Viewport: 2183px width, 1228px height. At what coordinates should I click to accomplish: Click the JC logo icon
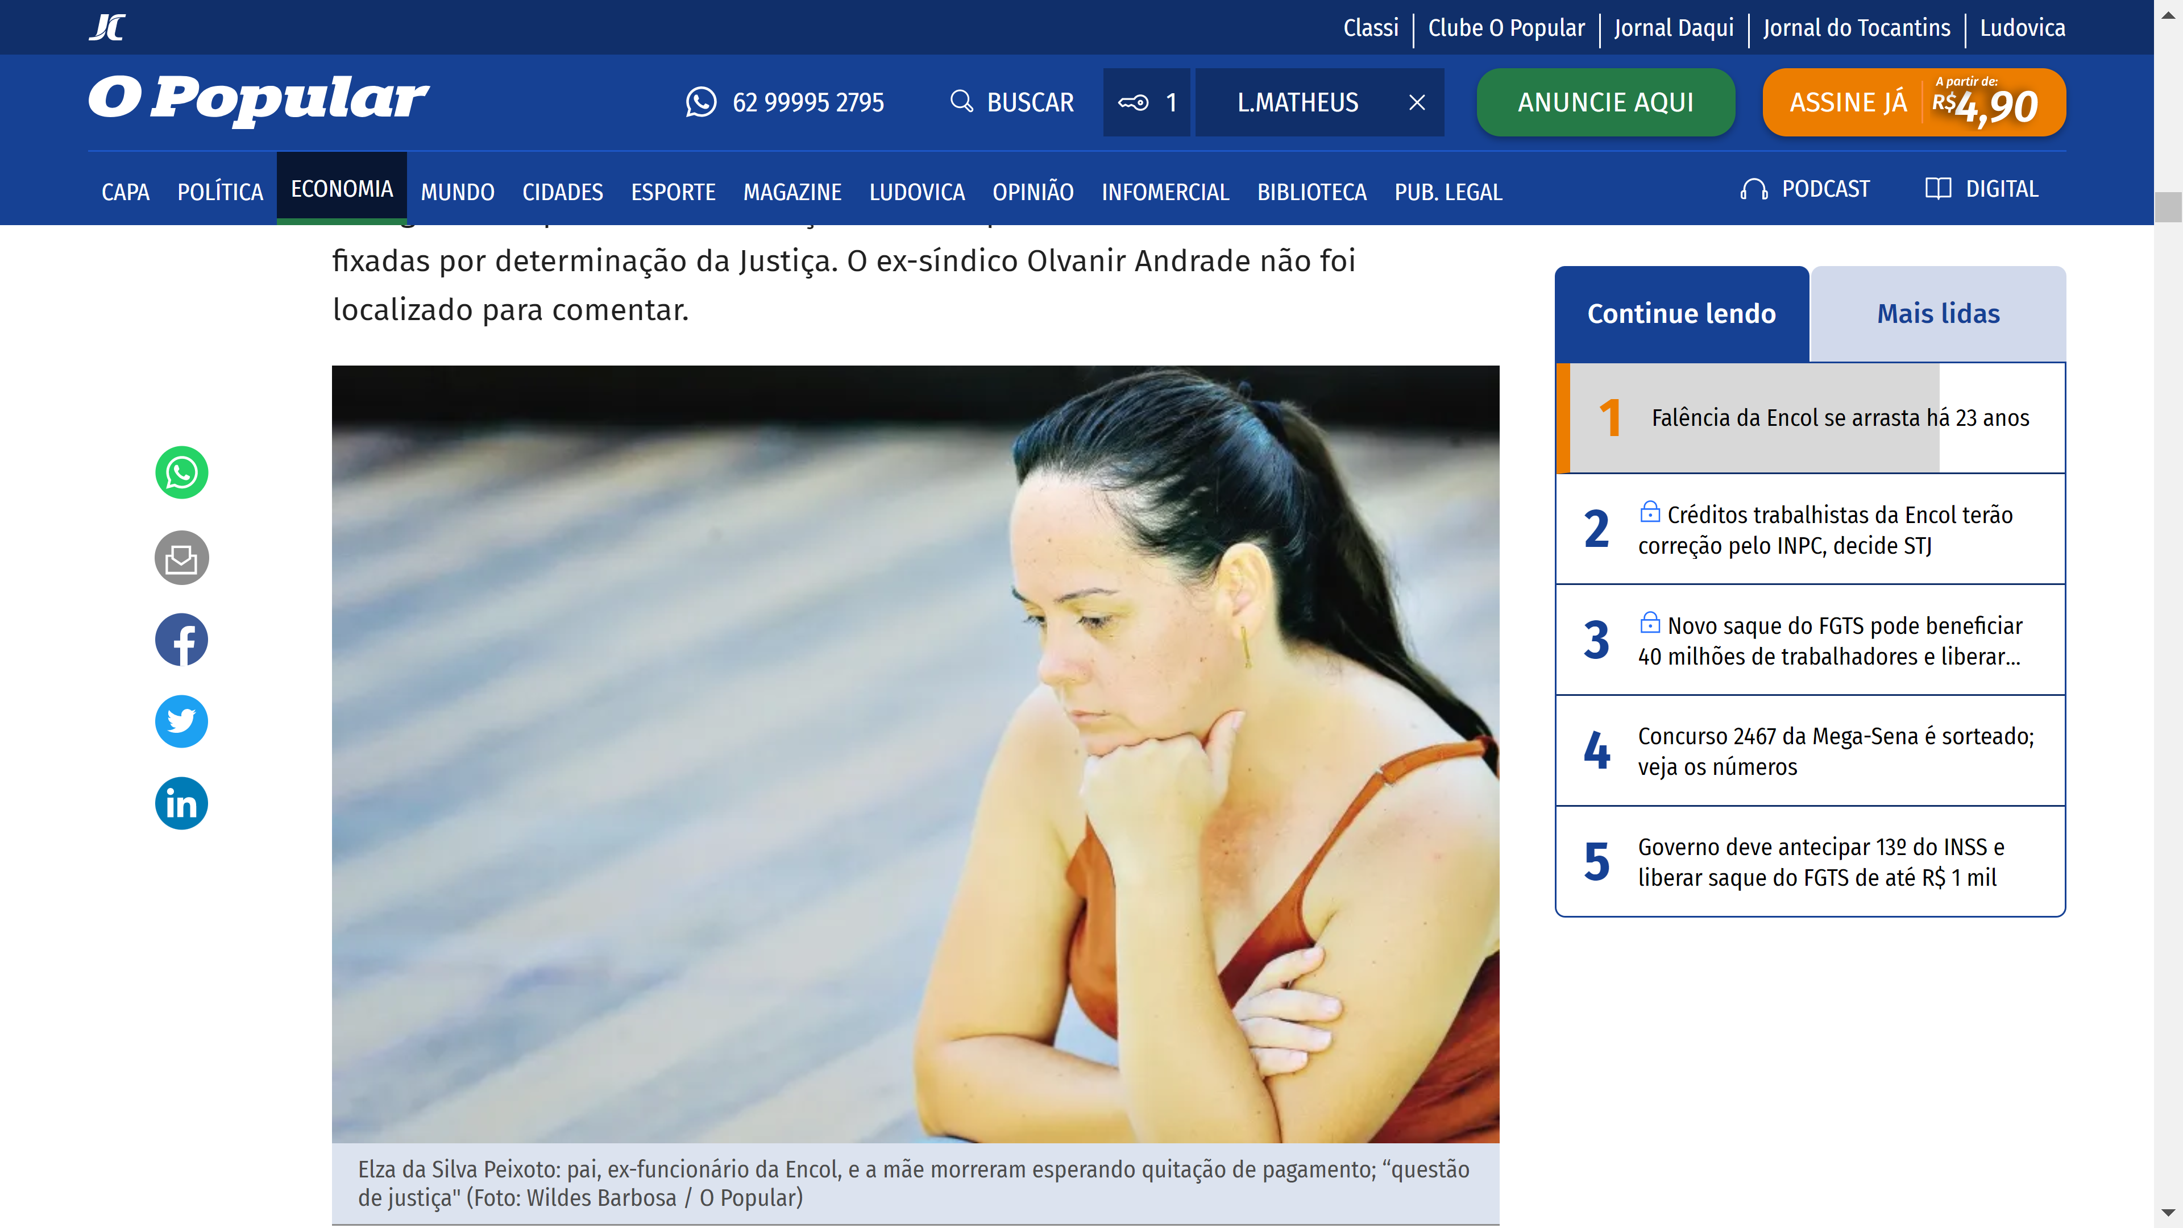point(107,27)
